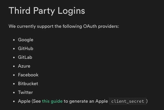Image resolution: width=164 pixels, height=110 pixels.
Task: Select the Twitter list item
Action: [x=25, y=92]
